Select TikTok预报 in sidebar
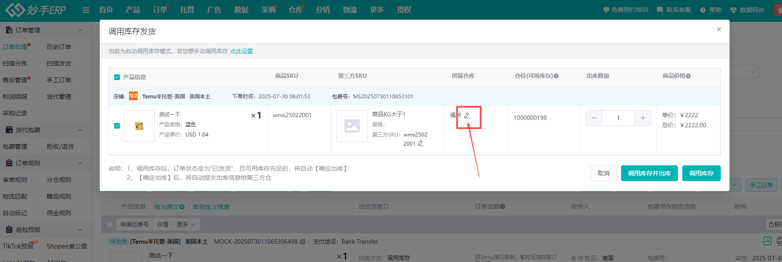The width and height of the screenshot is (782, 262). (18, 246)
